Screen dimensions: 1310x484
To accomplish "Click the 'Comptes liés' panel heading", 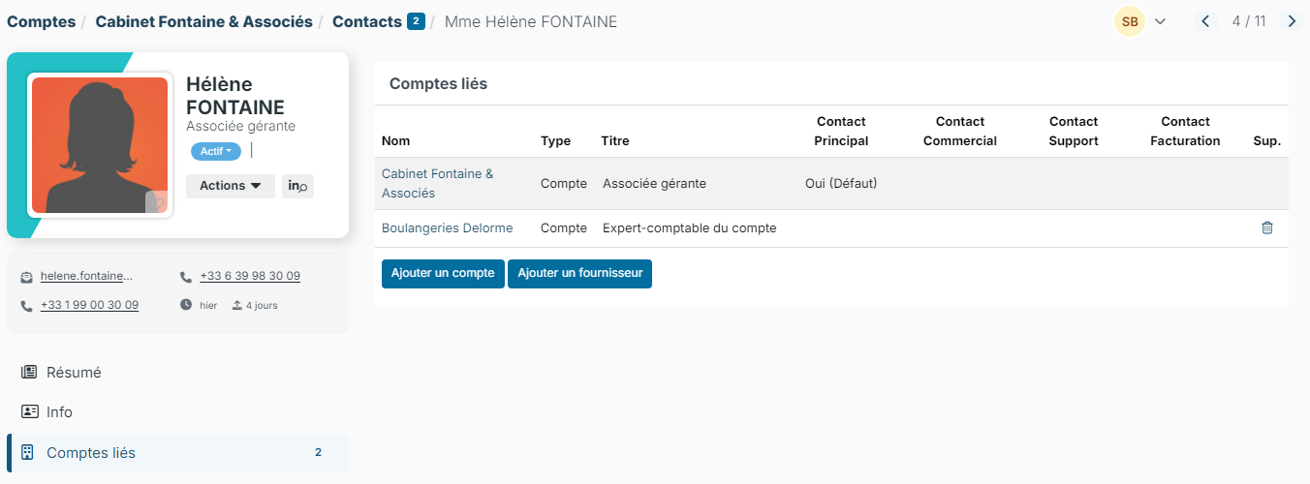I will [x=438, y=83].
